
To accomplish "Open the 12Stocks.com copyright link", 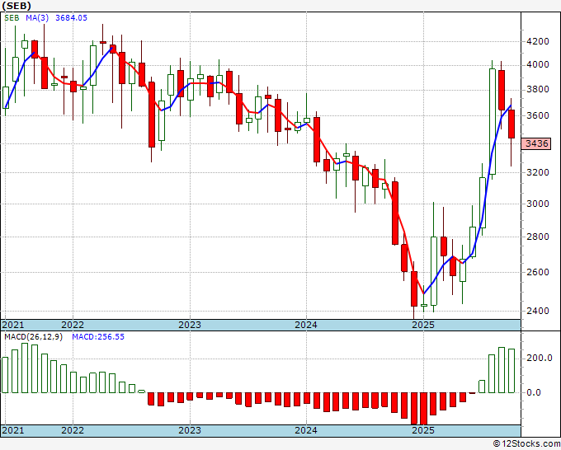I will pyautogui.click(x=526, y=444).
